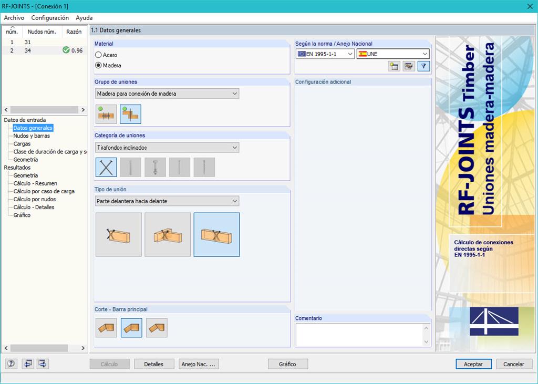Click the Dlubal bridge logo
538x384 pixels.
(x=494, y=321)
